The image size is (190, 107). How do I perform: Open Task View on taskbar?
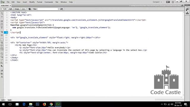[10, 104]
